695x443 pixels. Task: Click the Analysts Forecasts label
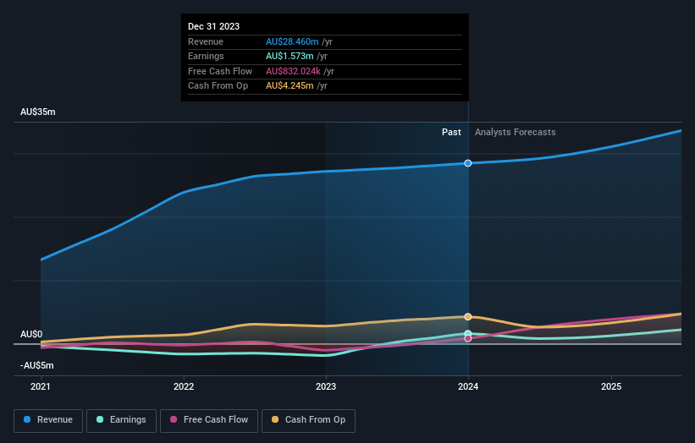(x=515, y=133)
